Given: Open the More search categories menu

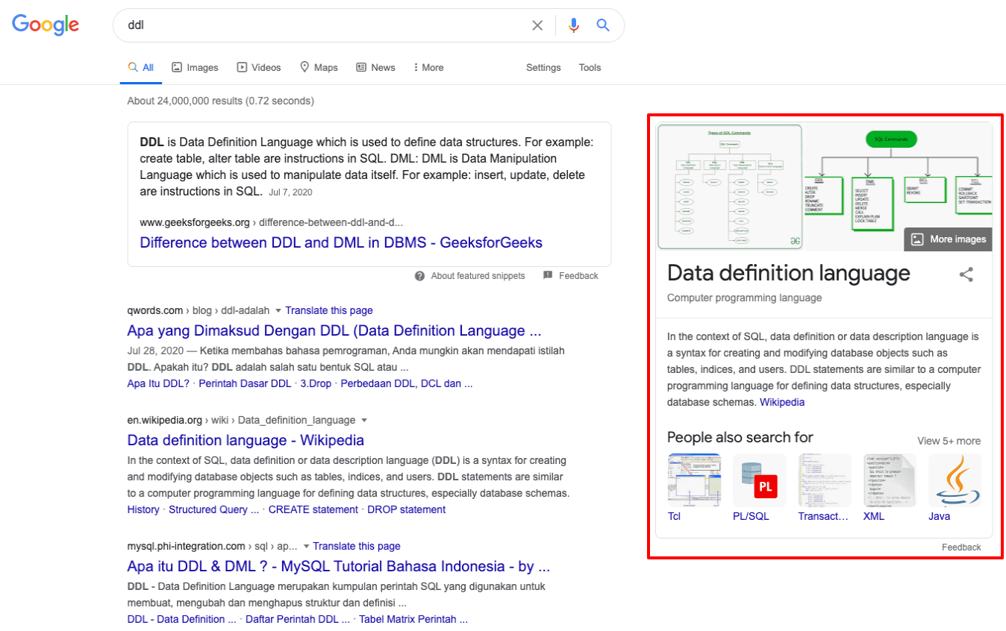Looking at the screenshot, I should [x=428, y=68].
